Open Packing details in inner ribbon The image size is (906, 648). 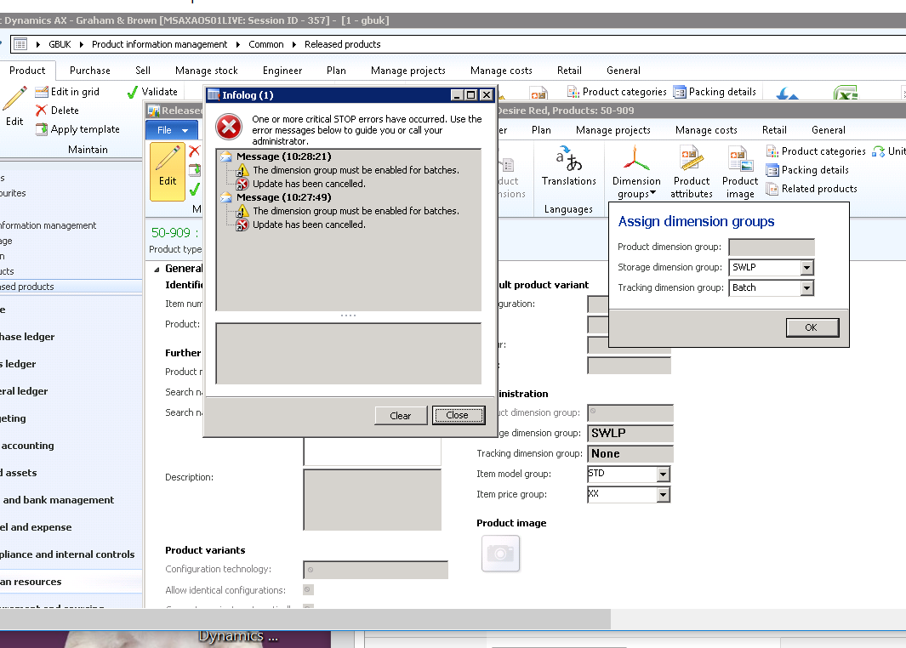pos(772,170)
